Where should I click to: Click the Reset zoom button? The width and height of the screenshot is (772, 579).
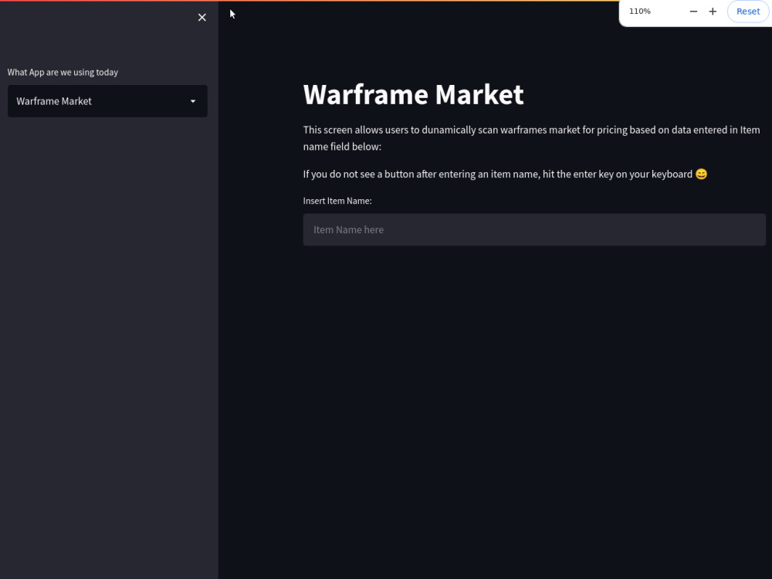748,12
